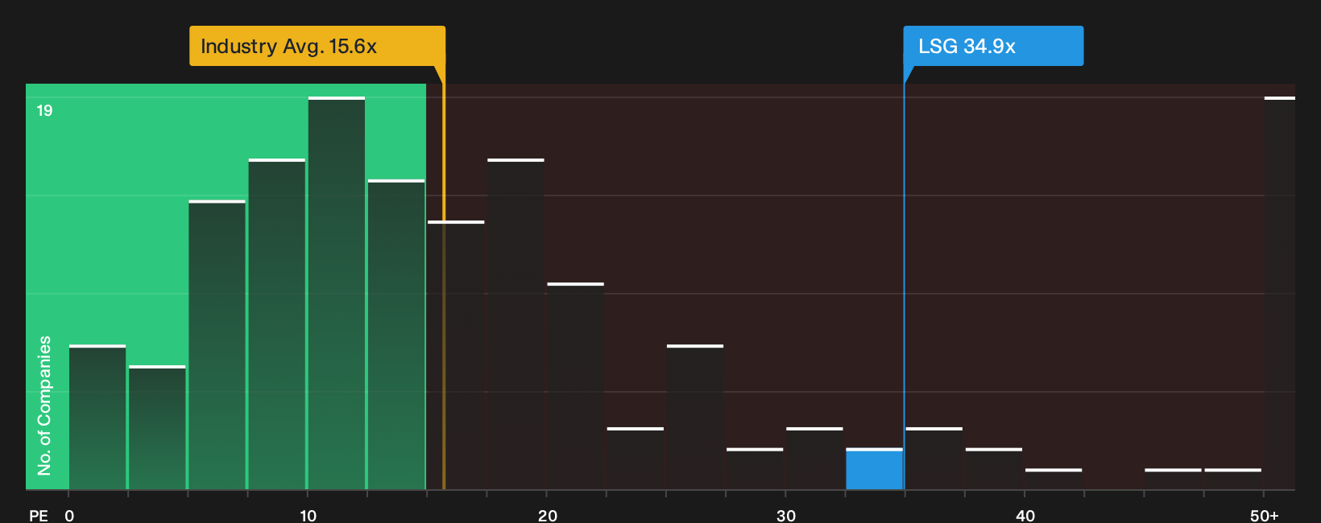Screen dimensions: 1321x523
Task: Select the dark bar just after PE 20
Action: [575, 386]
